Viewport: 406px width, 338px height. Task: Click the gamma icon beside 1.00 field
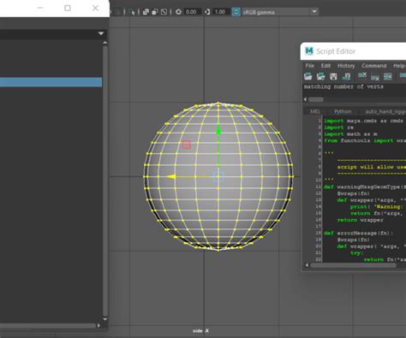click(x=207, y=12)
